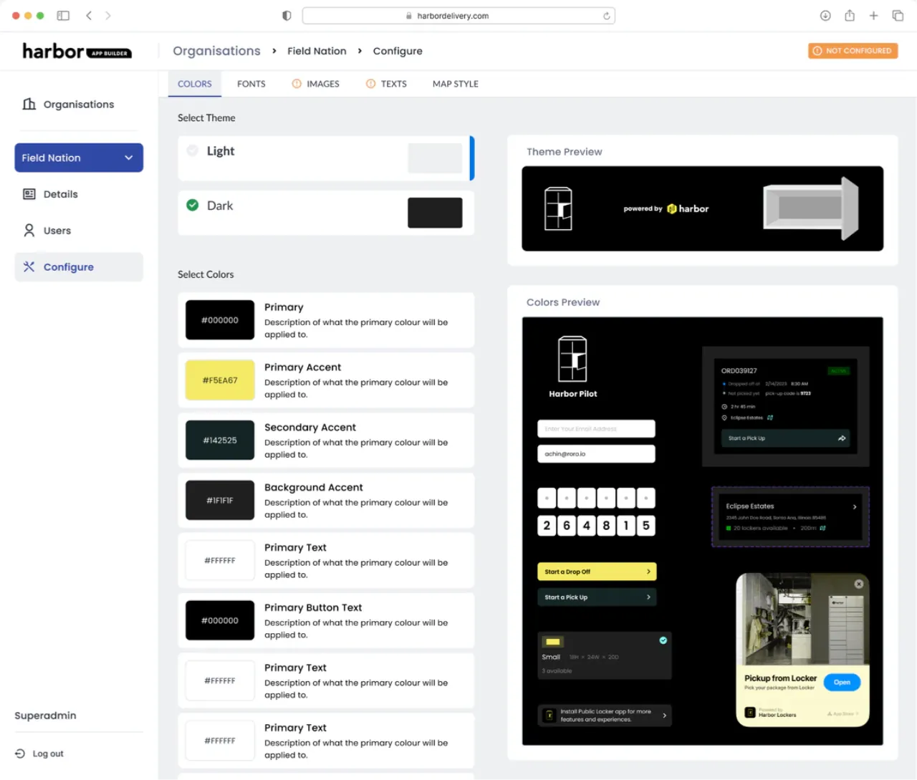Screen dimensions: 917x780
Task: Click the Log out icon
Action: point(20,753)
